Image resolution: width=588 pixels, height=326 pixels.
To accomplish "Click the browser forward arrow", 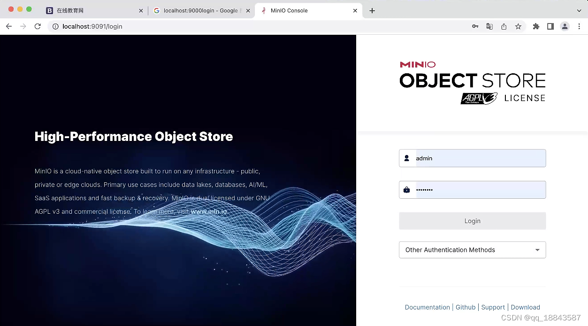I will 23,26.
